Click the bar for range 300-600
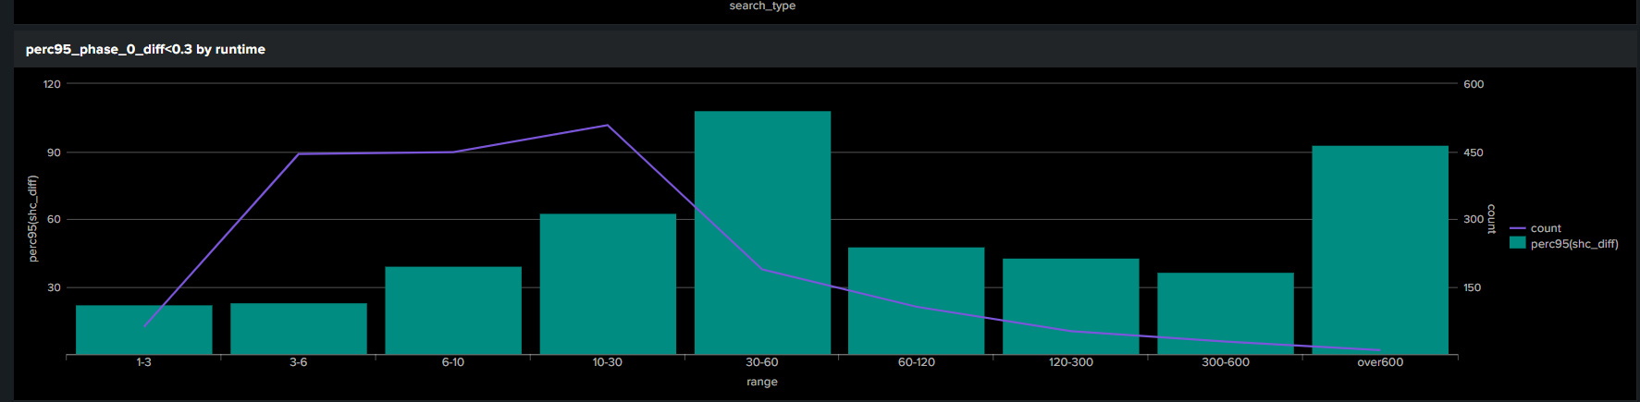 1226,313
